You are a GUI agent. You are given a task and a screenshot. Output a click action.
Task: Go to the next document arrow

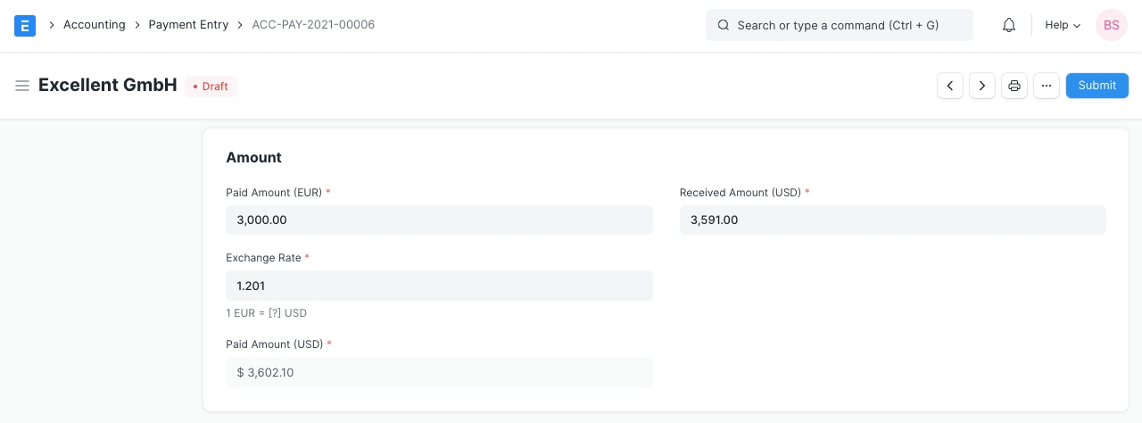click(x=982, y=86)
